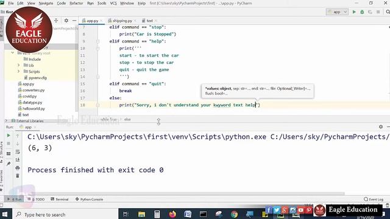390x219 pixels.
Task: Open the TODO tool window
Action: point(36,199)
